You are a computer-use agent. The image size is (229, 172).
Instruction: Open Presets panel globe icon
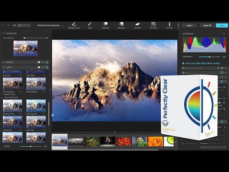point(47,62)
